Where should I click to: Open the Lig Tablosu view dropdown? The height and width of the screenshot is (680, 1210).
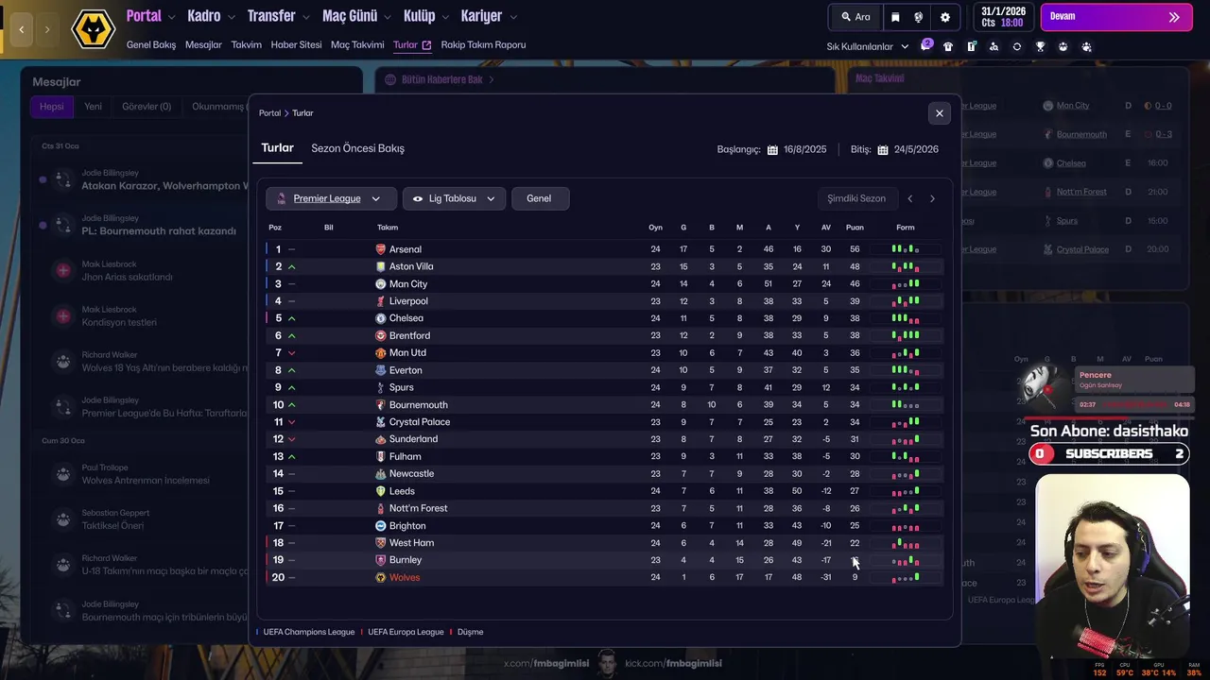coord(454,198)
